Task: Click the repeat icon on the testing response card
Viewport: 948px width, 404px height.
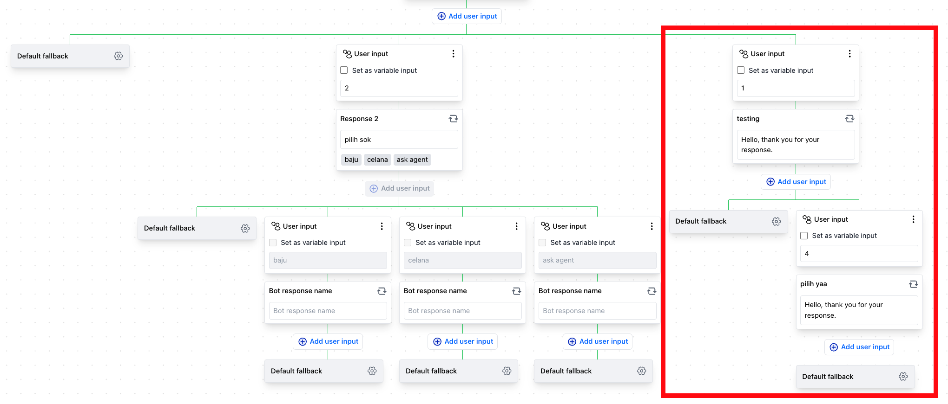Action: [849, 119]
